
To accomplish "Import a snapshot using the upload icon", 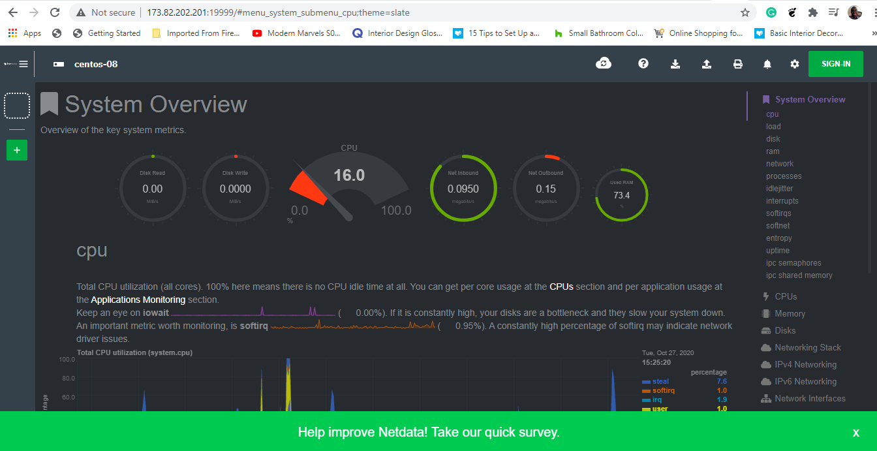I will click(706, 63).
